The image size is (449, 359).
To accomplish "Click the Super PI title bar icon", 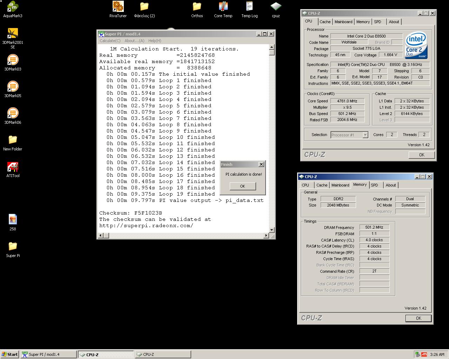I will tap(101, 34).
